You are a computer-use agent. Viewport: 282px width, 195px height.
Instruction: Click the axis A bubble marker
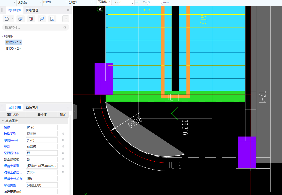pyautogui.click(x=100, y=9)
